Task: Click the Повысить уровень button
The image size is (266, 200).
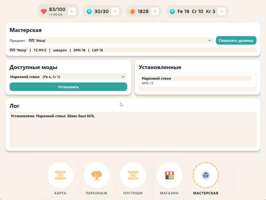Action: (x=236, y=40)
